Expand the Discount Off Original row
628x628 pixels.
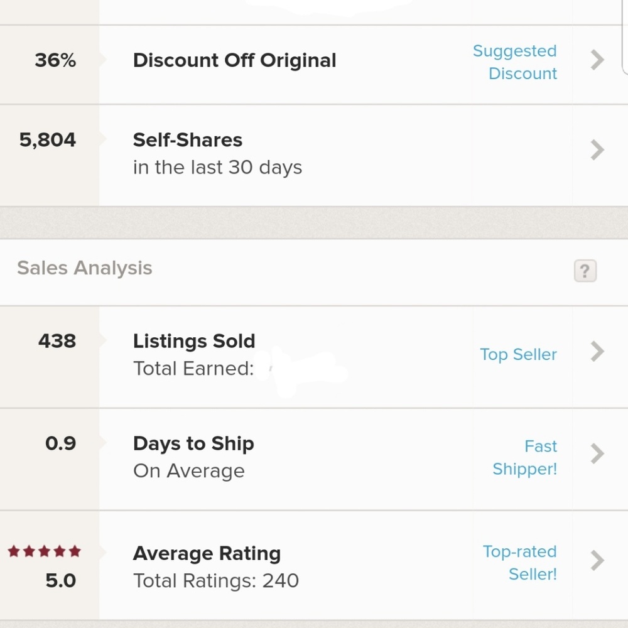(595, 60)
